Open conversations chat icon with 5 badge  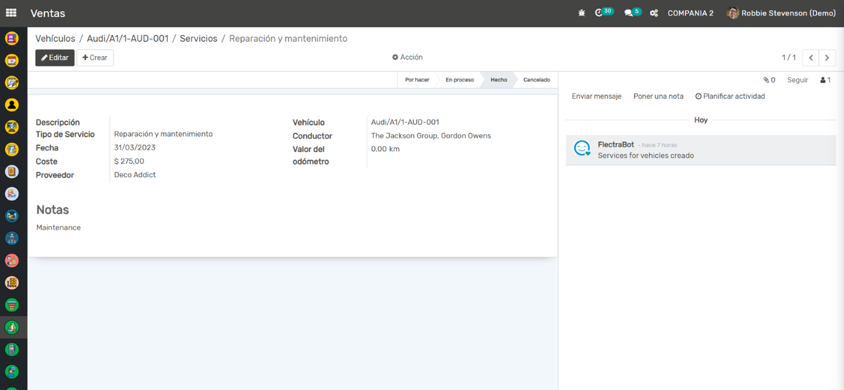[x=629, y=13]
